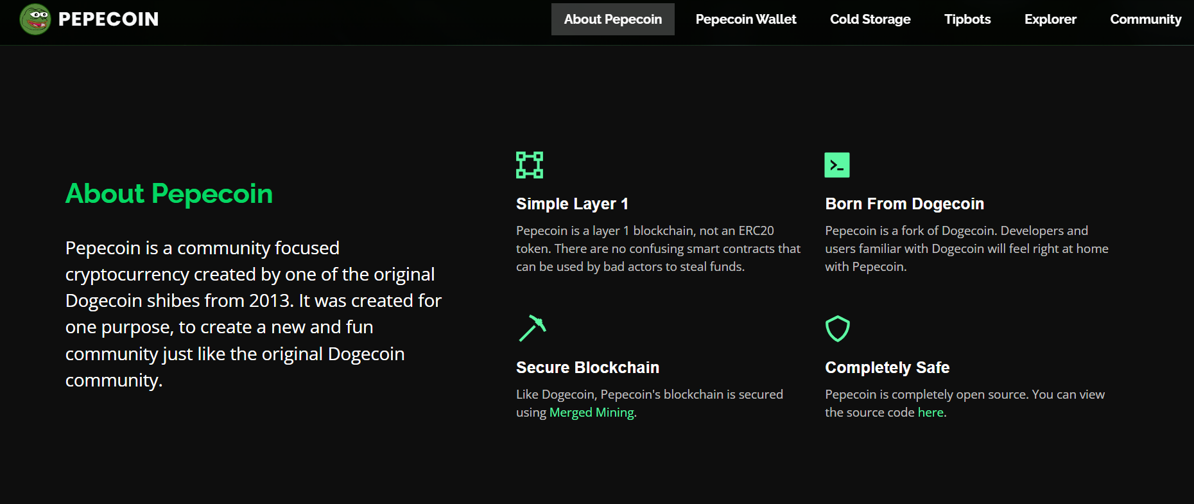Click the Pepe frog logo icon
1194x504 pixels.
click(35, 19)
